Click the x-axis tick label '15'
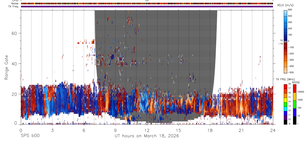The width and height of the screenshot is (307, 141). tap(178, 130)
